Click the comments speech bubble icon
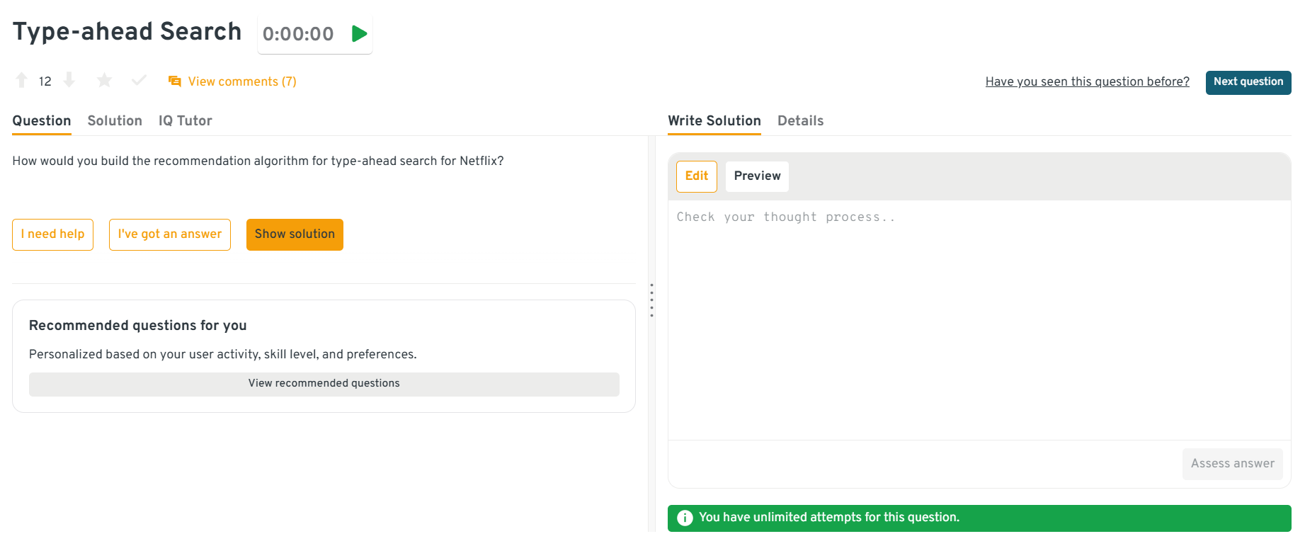Image resolution: width=1305 pixels, height=546 pixels. [174, 81]
